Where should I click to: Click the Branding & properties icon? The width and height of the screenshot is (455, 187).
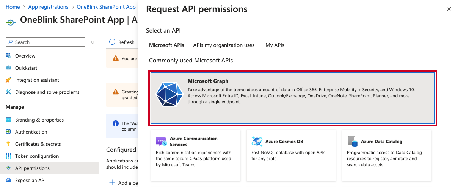pos(8,120)
